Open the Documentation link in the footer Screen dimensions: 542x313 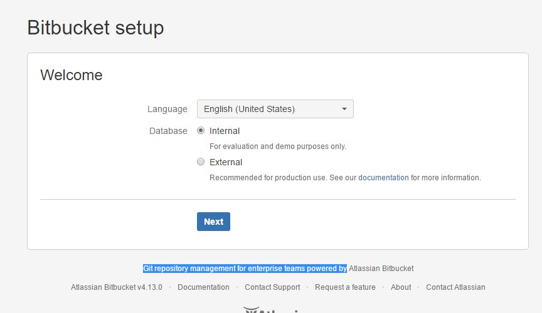(203, 287)
